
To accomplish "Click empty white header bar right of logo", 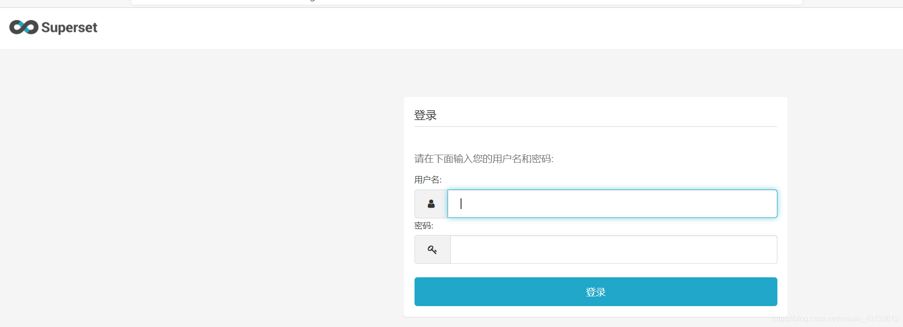I will (x=465, y=28).
